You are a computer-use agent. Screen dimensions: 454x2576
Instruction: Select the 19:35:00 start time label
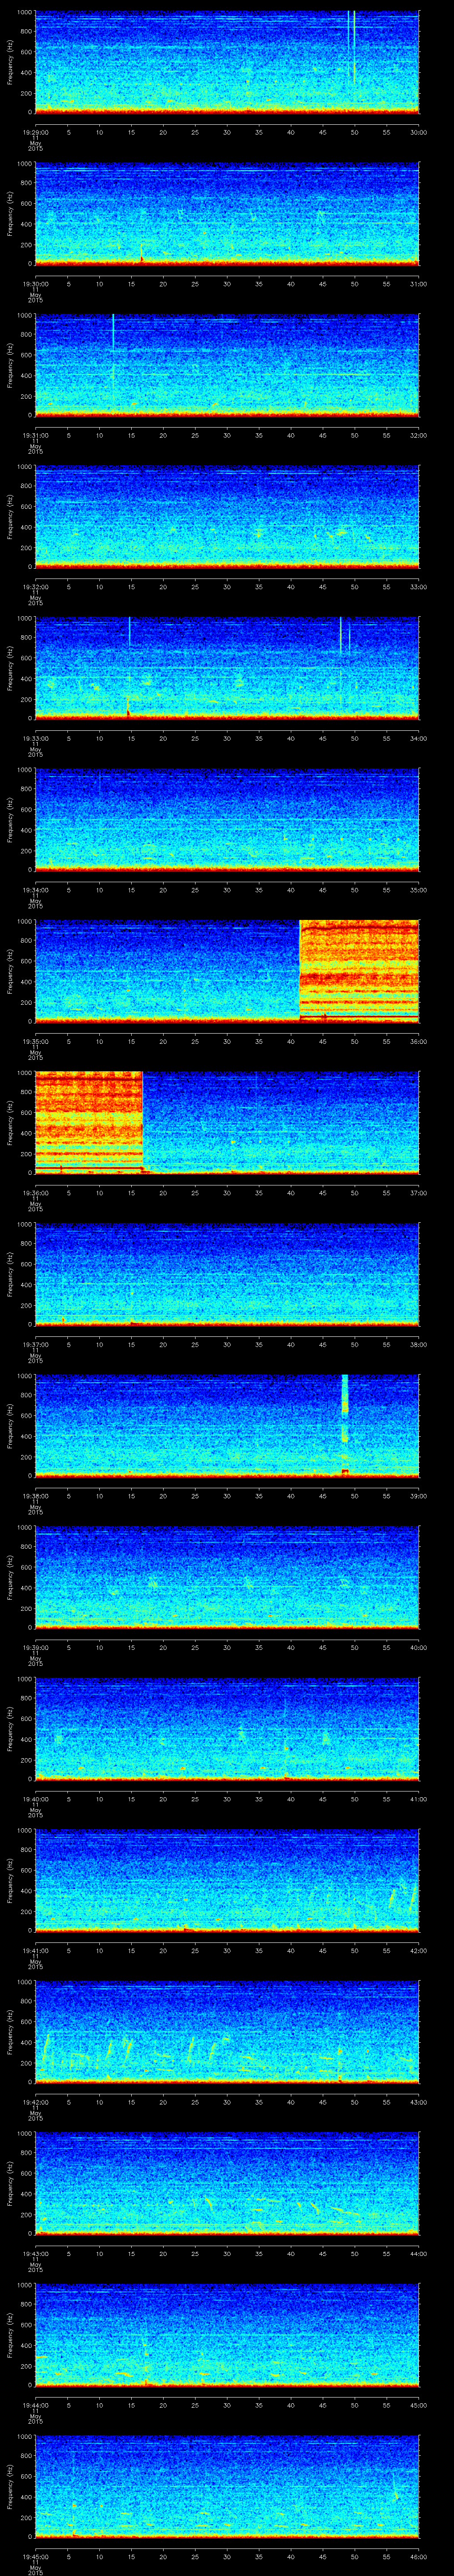pyautogui.click(x=35, y=1041)
